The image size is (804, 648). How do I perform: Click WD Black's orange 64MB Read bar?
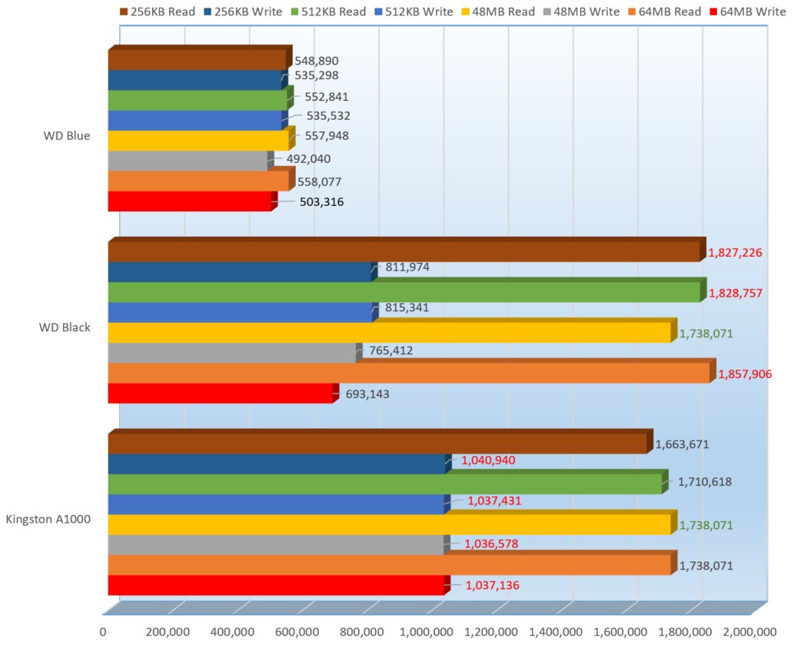pyautogui.click(x=407, y=374)
